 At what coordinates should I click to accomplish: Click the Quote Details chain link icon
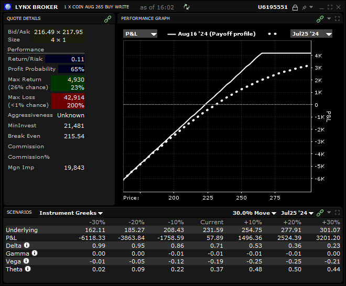coord(108,19)
